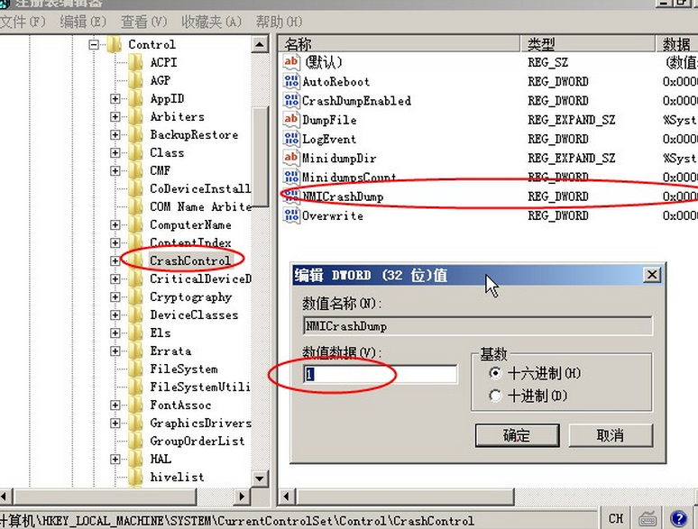Click the DWORD icon beside Overwrite

[x=291, y=215]
